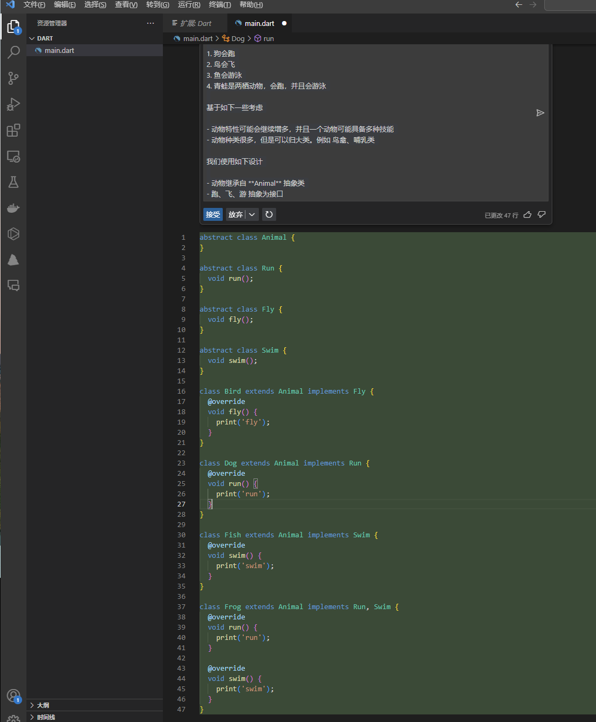Image resolution: width=596 pixels, height=722 pixels.
Task: Select main.dart in the explorer tree
Action: tap(59, 50)
